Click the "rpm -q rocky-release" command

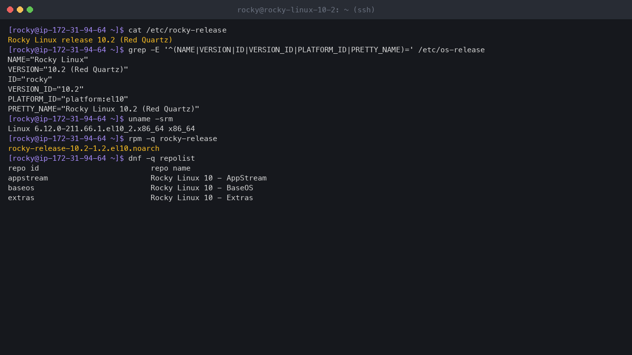pyautogui.click(x=173, y=139)
